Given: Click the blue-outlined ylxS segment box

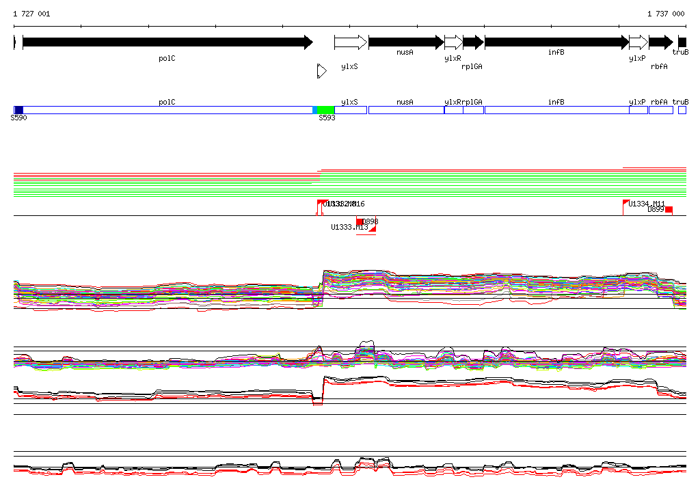Looking at the screenshot, I should point(351,110).
